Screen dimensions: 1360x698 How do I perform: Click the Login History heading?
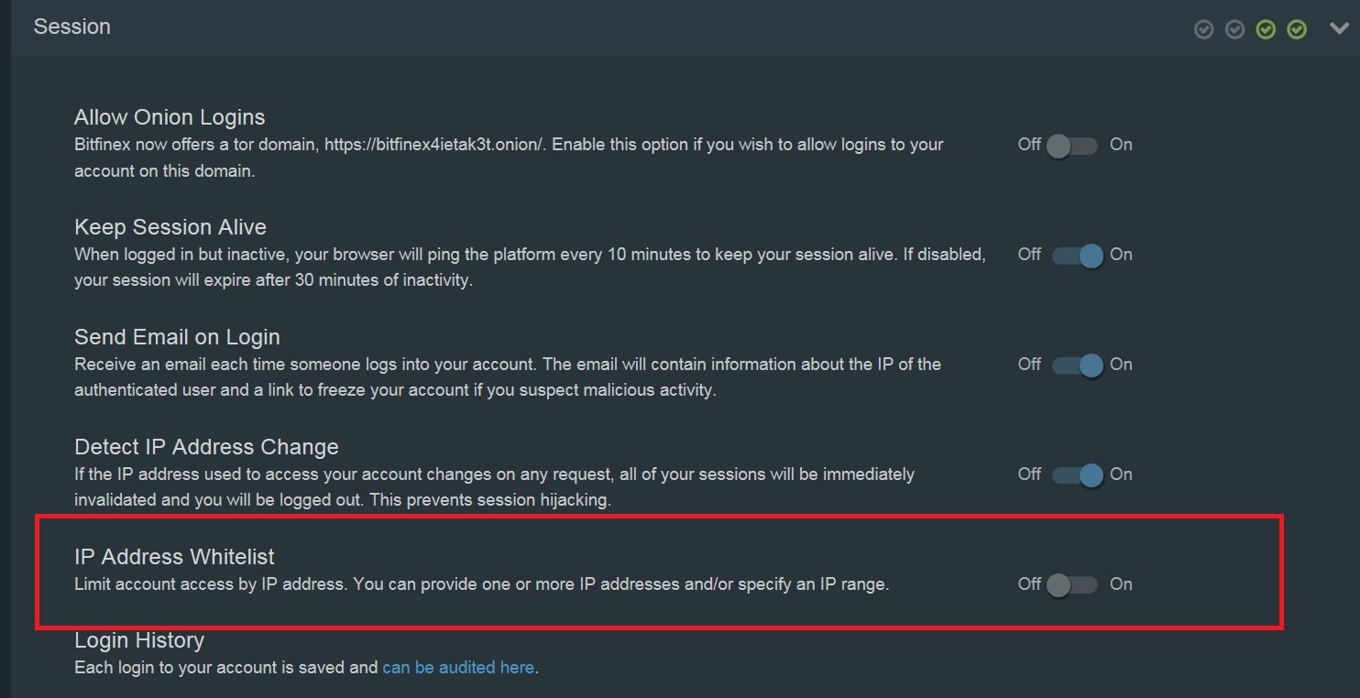point(138,640)
